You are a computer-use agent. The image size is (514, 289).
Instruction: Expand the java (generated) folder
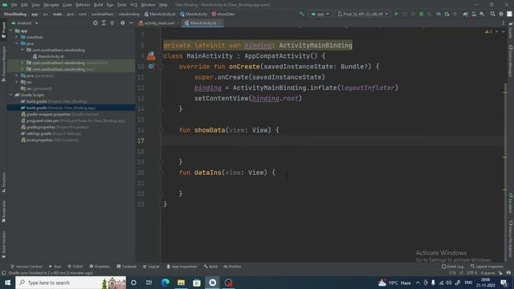coord(17,75)
